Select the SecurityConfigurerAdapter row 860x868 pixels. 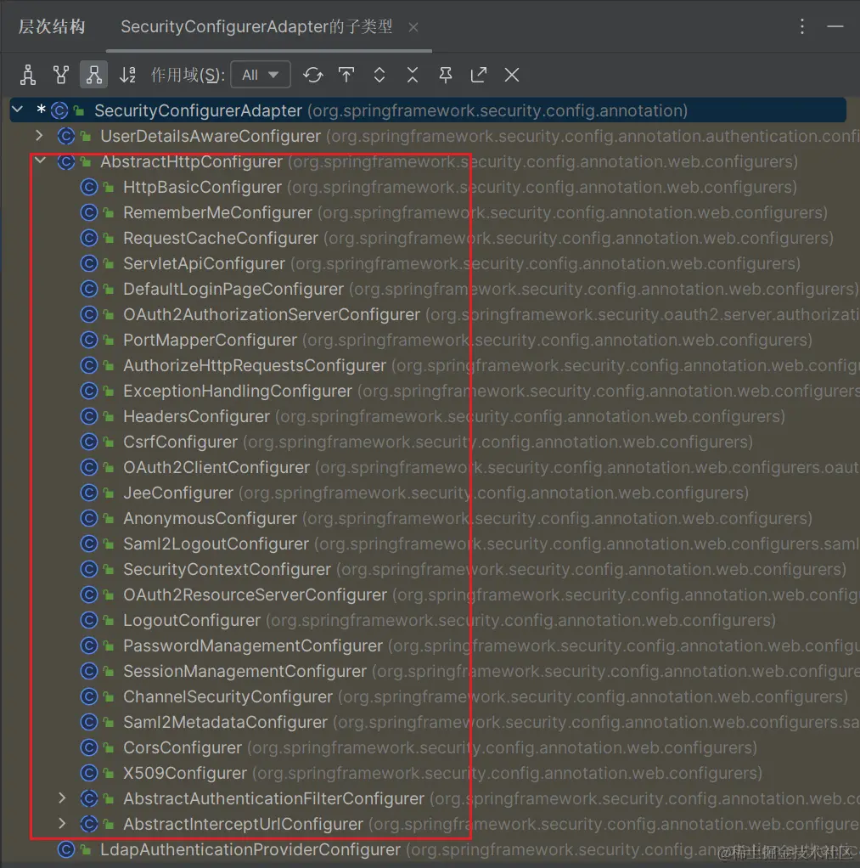(x=428, y=110)
